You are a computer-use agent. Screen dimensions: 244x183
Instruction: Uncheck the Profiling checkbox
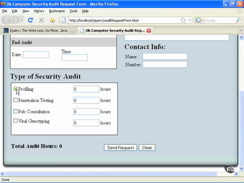click(15, 89)
